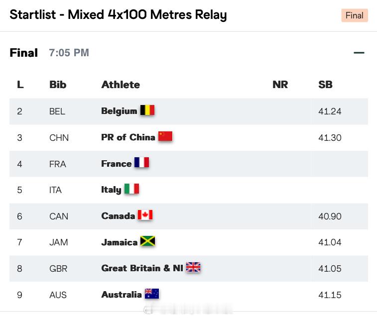Screen dimensions: 377x318
Task: Click the France flag icon
Action: pos(141,163)
